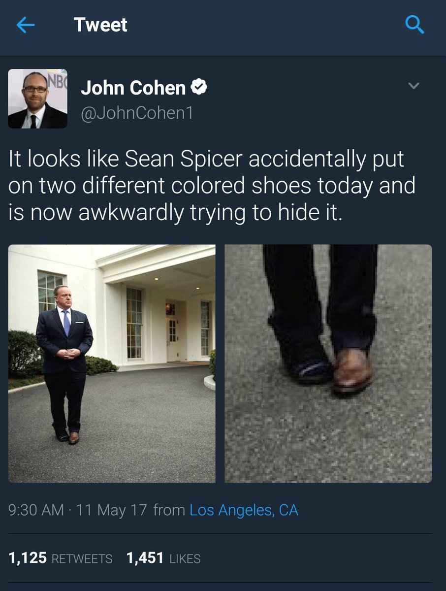Open the Los Angeles, CA location link
Viewport: 446px width, 591px height.
tap(244, 510)
